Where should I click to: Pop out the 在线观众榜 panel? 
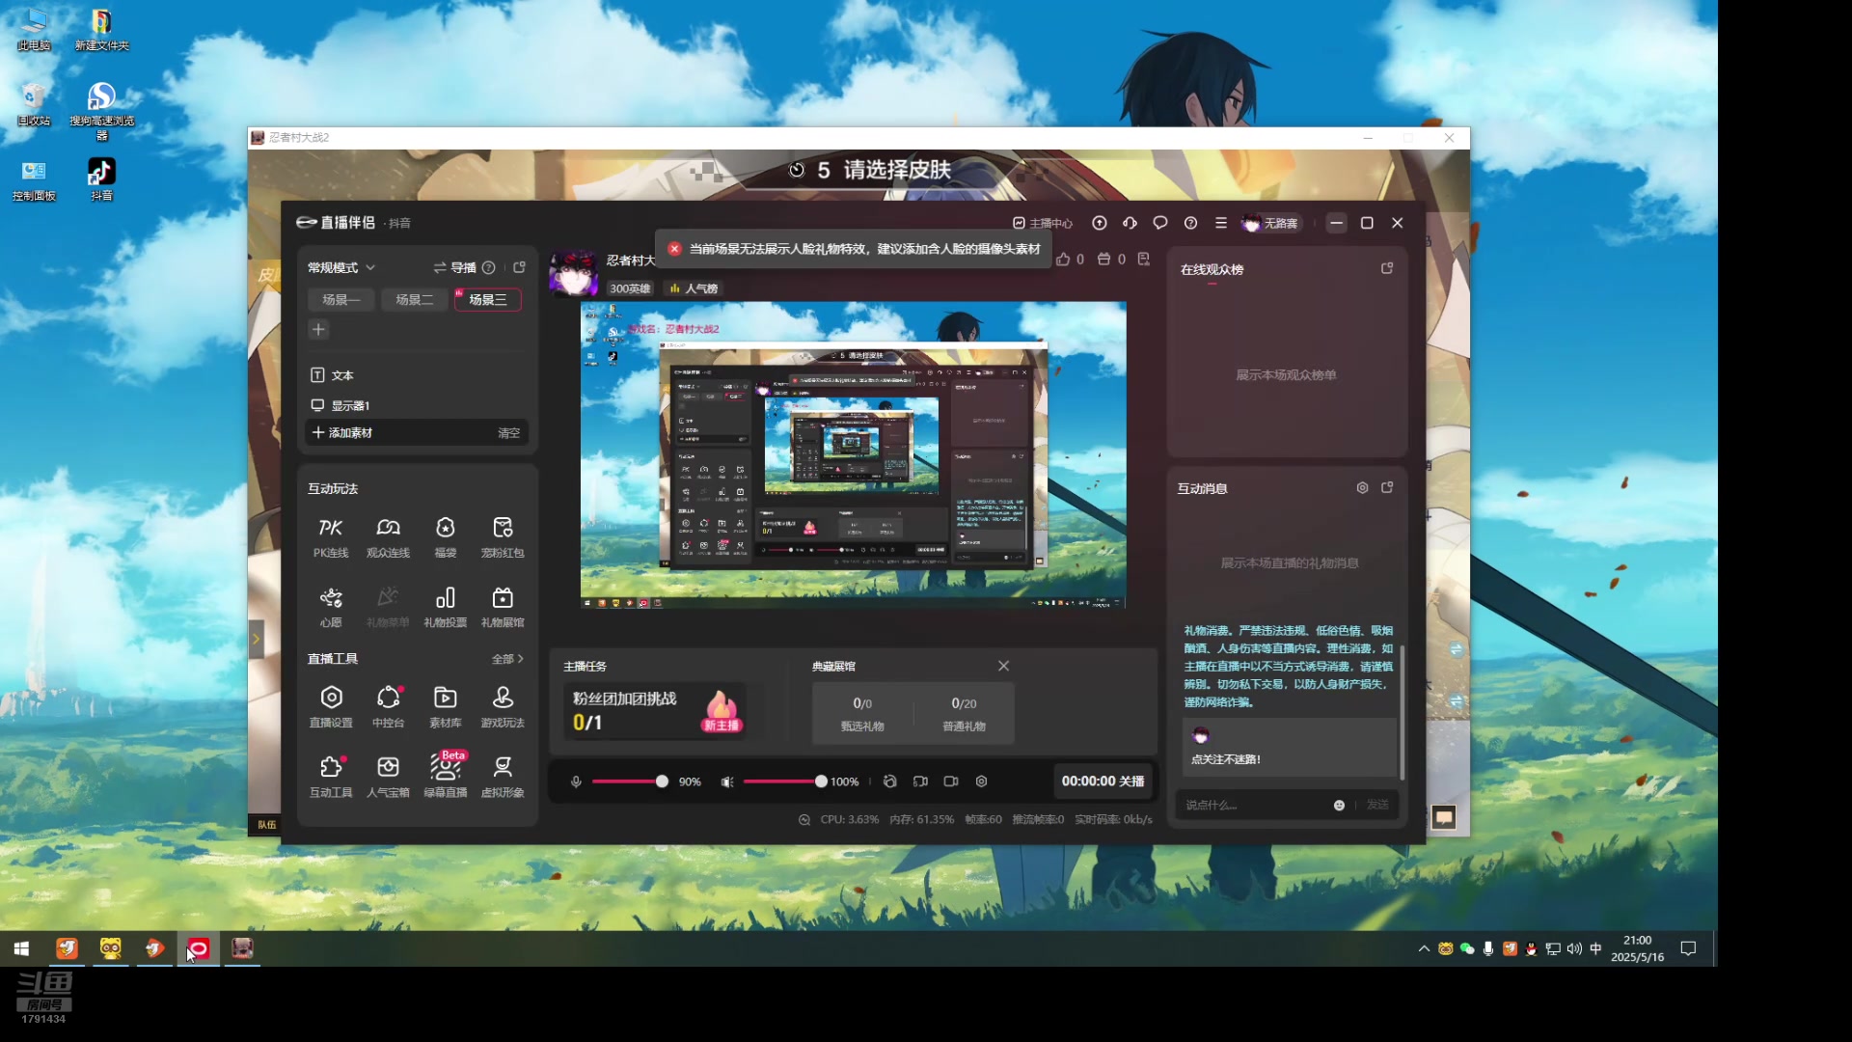[1387, 268]
